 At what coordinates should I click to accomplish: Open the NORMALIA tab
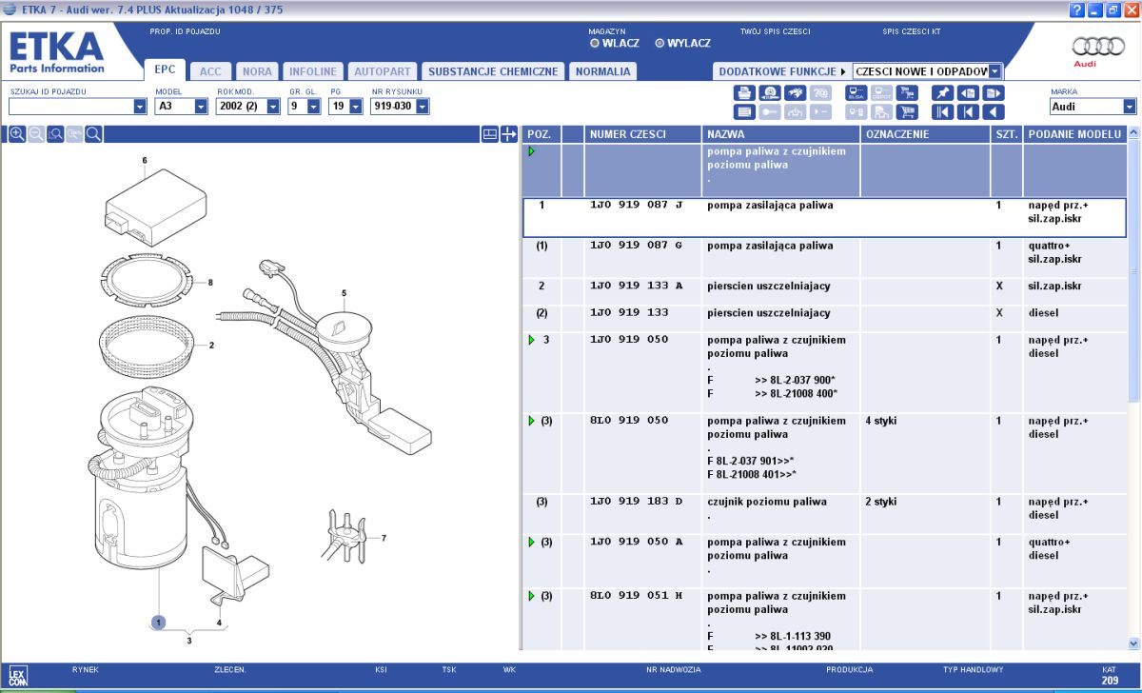603,71
